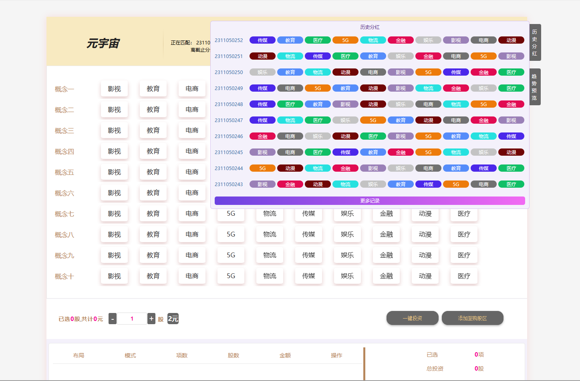580x381 pixels.
Task: Select 物流 in the 概念八 row
Action: [x=270, y=234]
